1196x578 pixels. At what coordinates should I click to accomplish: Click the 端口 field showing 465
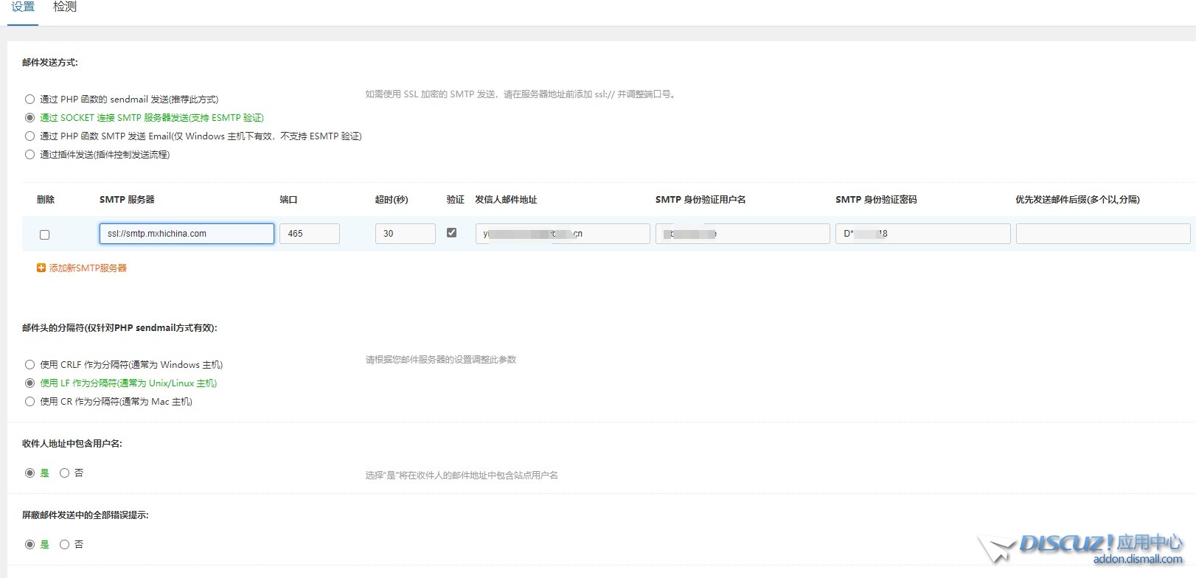tap(309, 234)
